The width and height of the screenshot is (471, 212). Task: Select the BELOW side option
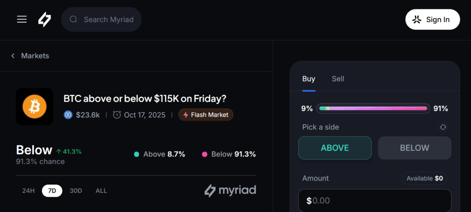(x=414, y=148)
